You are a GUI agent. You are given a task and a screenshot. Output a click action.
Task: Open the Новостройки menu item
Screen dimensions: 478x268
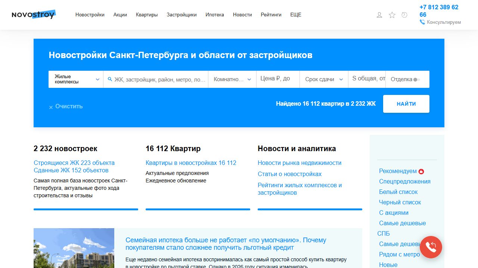point(90,15)
